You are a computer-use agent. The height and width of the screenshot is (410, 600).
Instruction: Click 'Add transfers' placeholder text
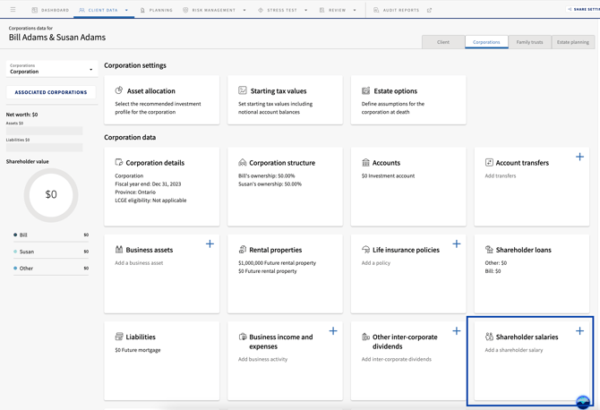[500, 176]
